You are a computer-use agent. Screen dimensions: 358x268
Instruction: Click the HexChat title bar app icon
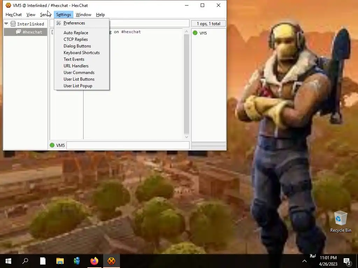8,5
